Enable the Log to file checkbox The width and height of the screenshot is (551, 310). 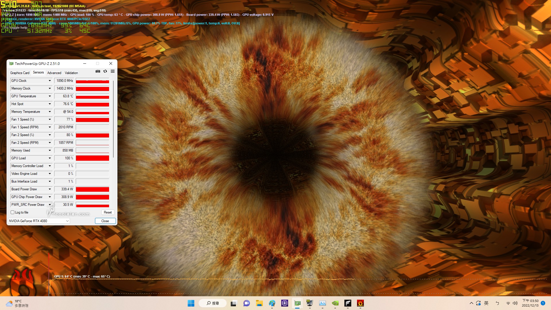(x=13, y=212)
